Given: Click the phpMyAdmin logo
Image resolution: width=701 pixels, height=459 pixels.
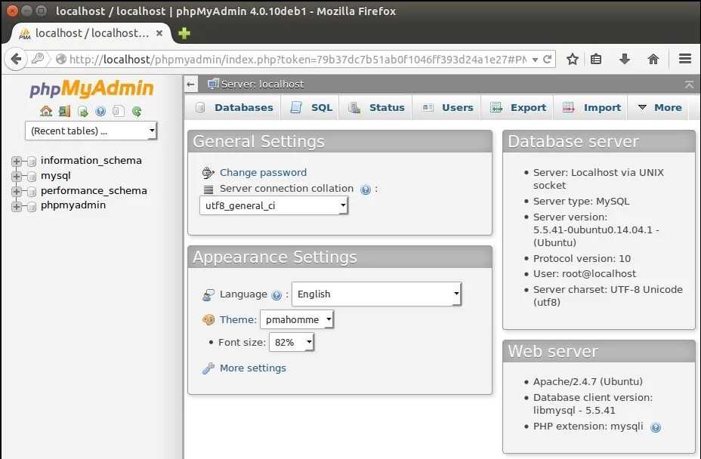Looking at the screenshot, I should coord(91,88).
